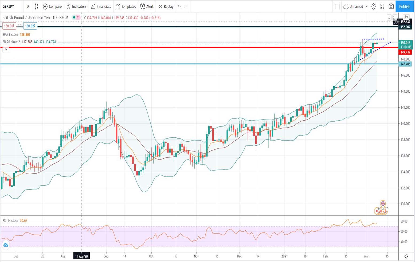The image size is (415, 262).
Task: Open chart settings with the gear icon
Action: (x=373, y=7)
